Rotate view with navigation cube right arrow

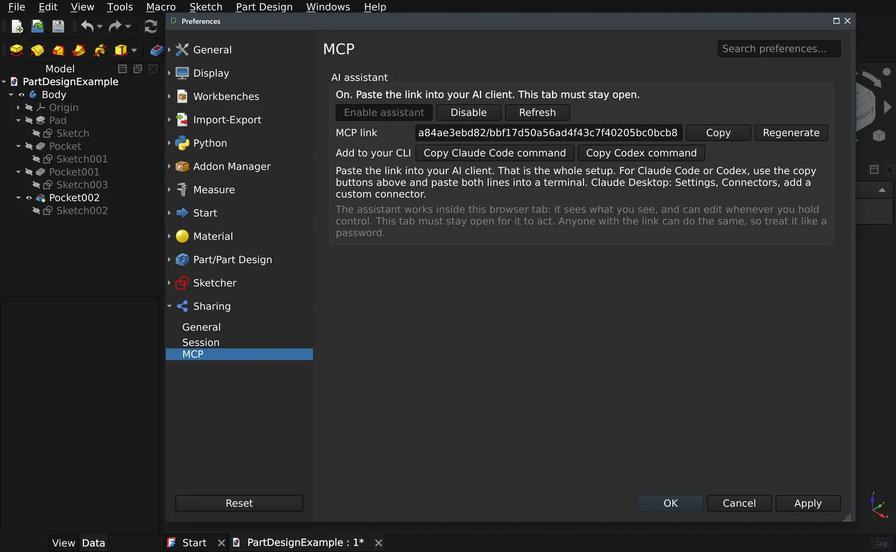click(x=887, y=107)
